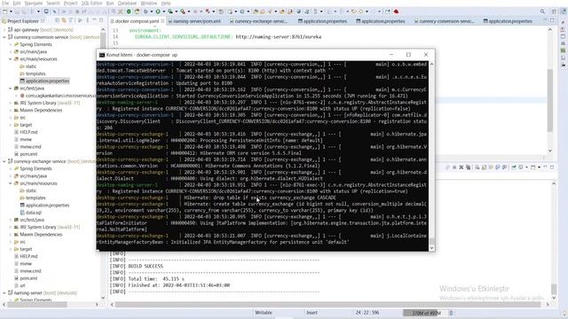Viewport: 568px width, 319px height.
Task: Open the Display Selected Console dropdown
Action: [x=527, y=167]
